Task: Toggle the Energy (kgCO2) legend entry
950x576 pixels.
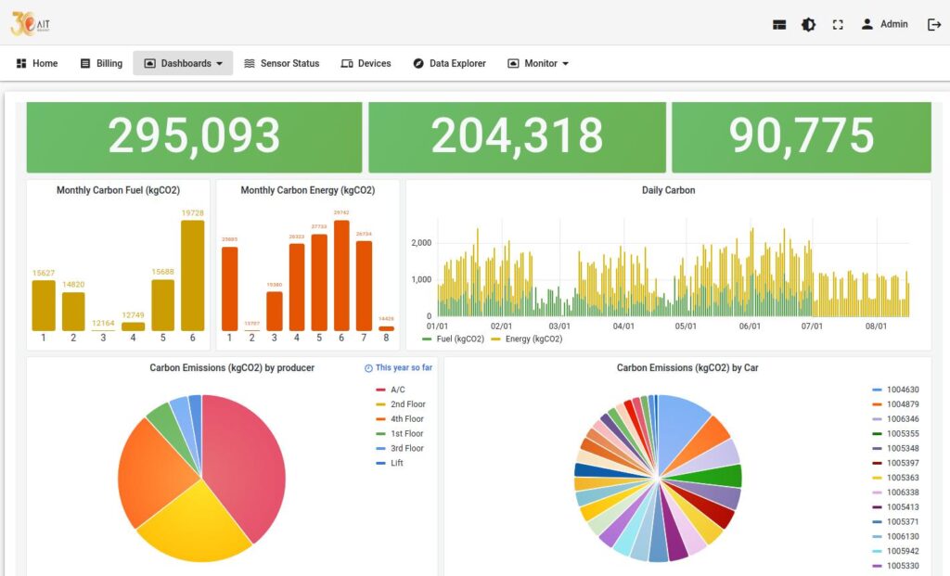Action: pos(531,339)
